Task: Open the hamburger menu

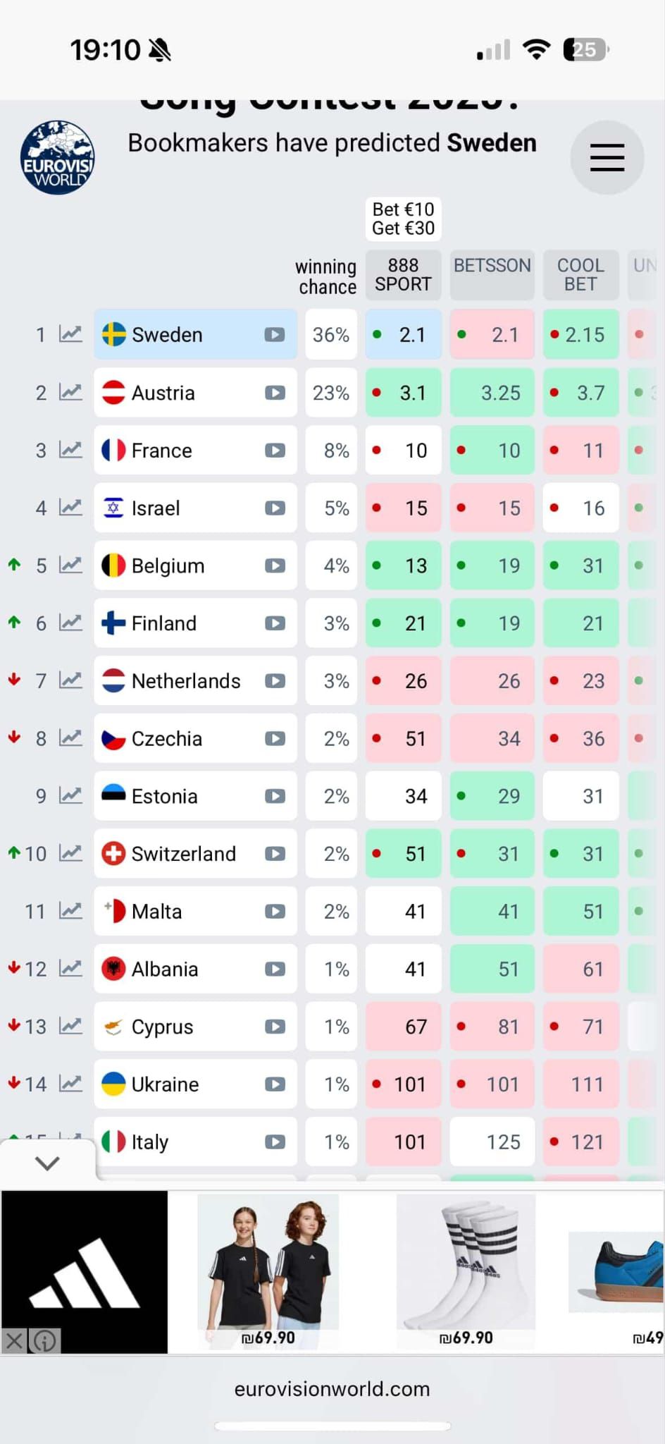Action: [607, 157]
